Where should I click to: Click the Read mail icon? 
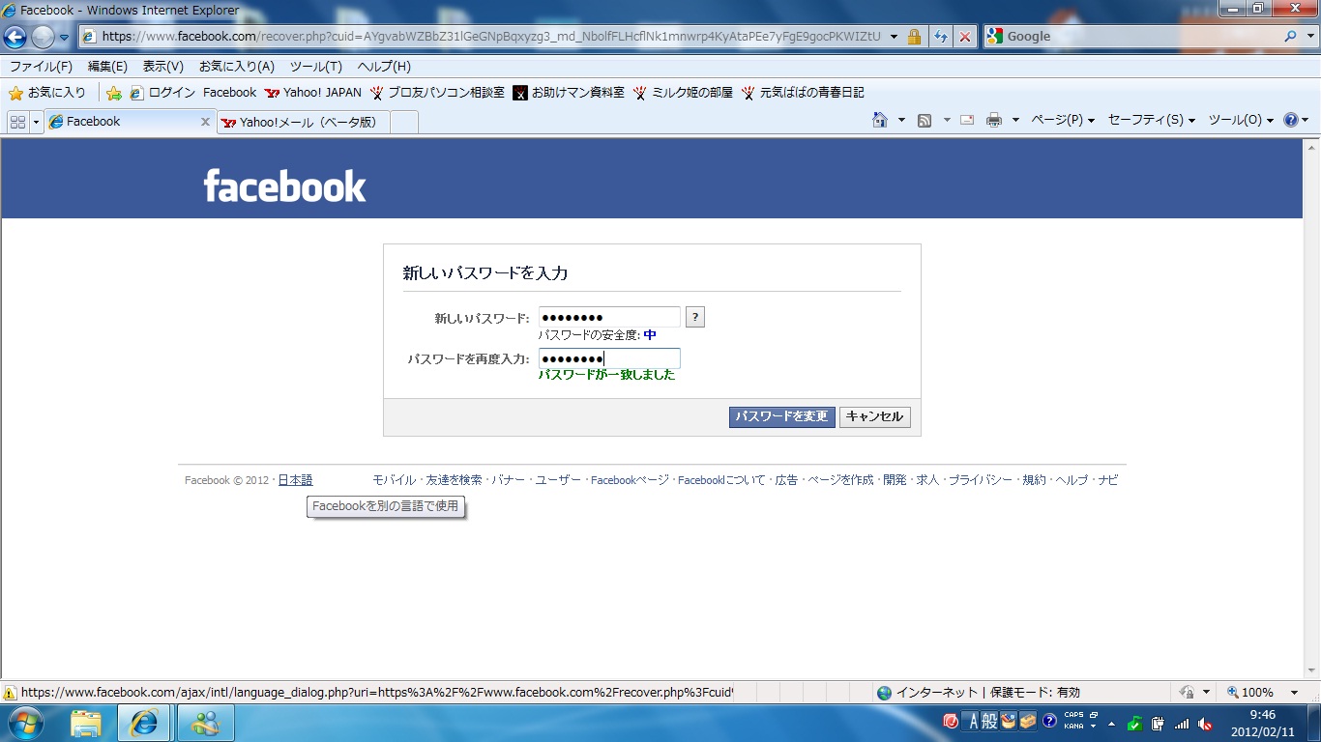pyautogui.click(x=967, y=121)
